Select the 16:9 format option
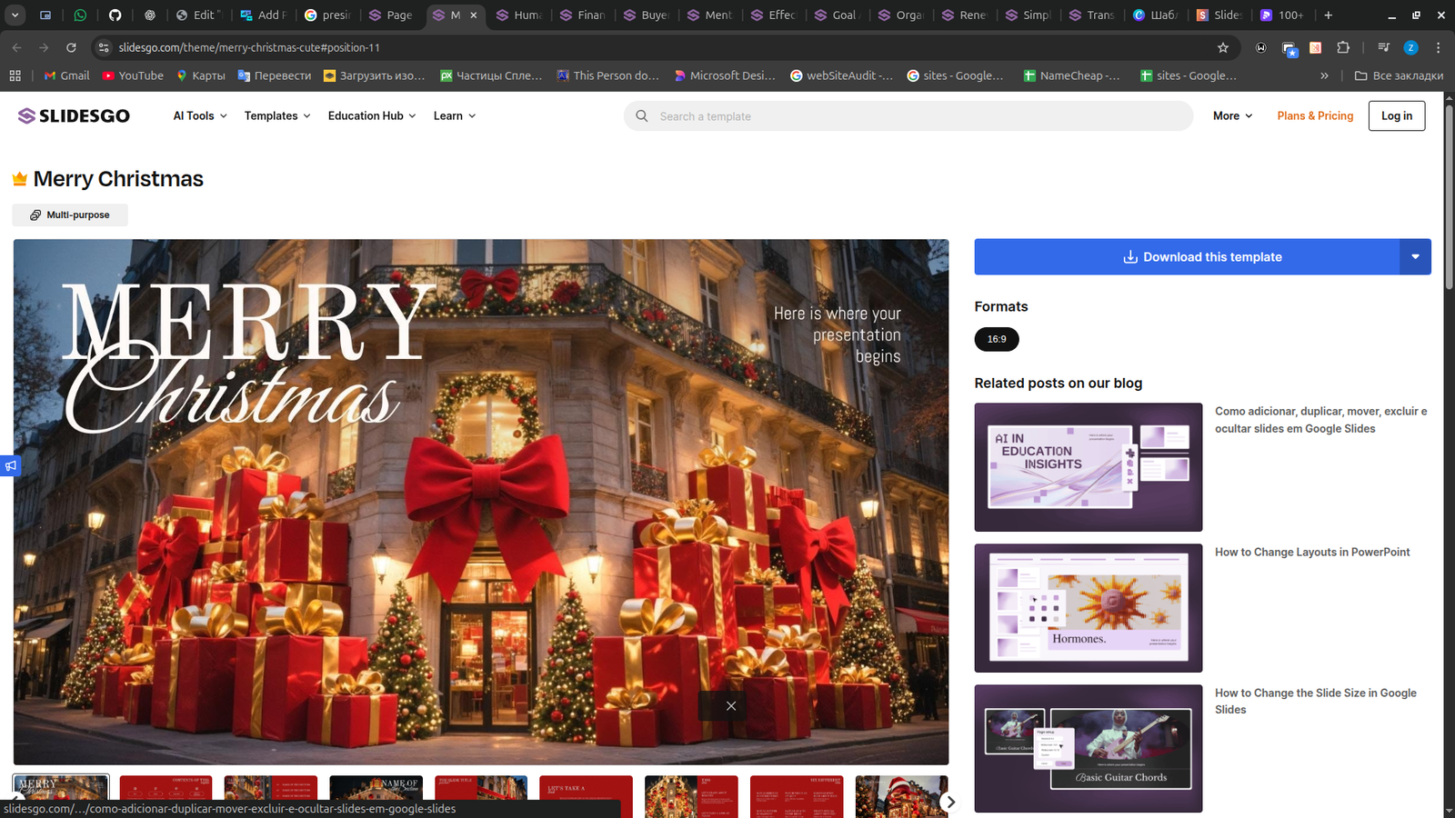Image resolution: width=1455 pixels, height=818 pixels. [x=997, y=339]
